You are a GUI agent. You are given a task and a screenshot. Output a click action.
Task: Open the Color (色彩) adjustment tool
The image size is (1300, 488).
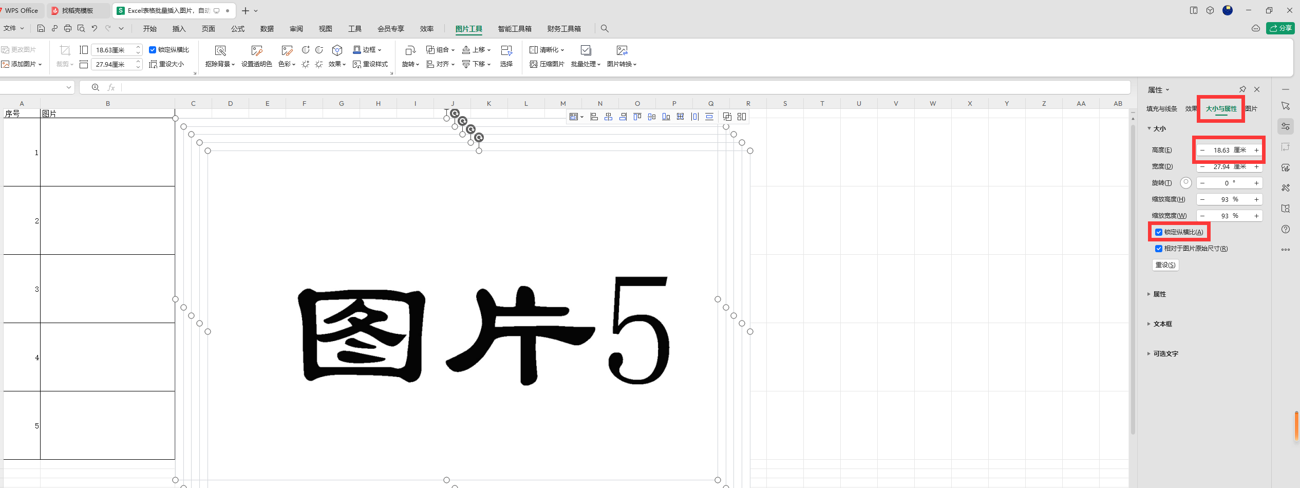(x=287, y=50)
